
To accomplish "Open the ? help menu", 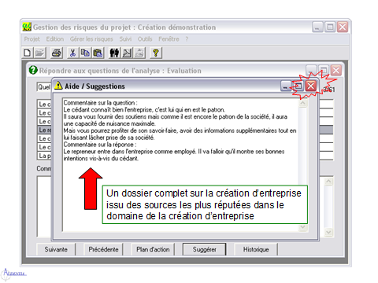I will tap(187, 39).
